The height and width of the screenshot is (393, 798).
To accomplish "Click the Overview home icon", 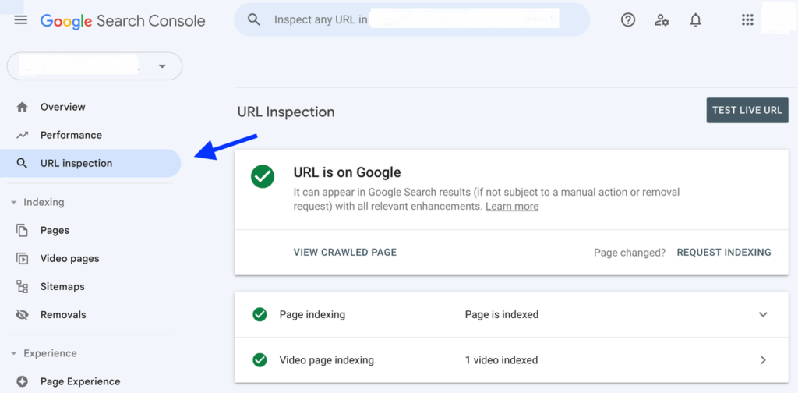I will [22, 107].
